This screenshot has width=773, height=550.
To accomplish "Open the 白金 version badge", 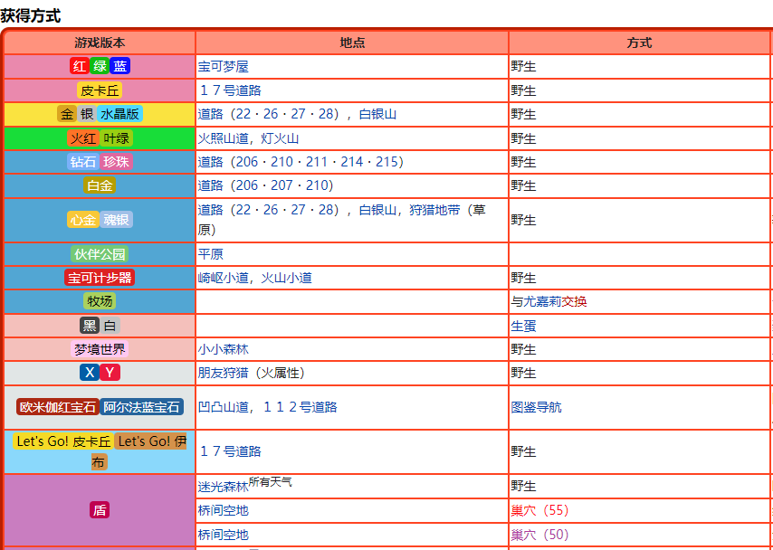I will click(x=100, y=185).
